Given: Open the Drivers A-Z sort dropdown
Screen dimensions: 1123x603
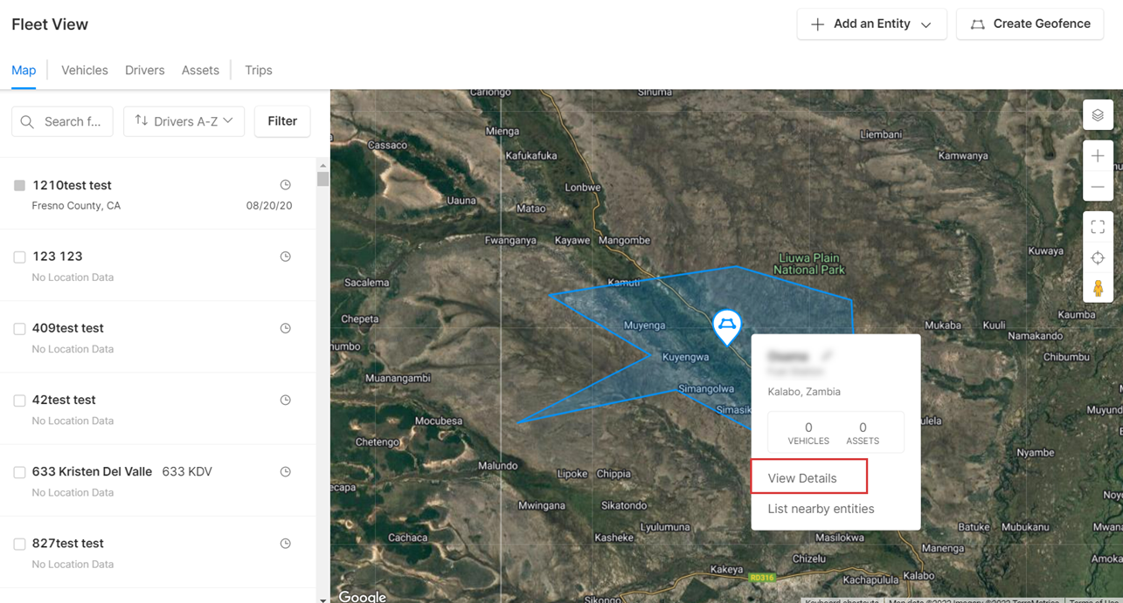Looking at the screenshot, I should (184, 121).
